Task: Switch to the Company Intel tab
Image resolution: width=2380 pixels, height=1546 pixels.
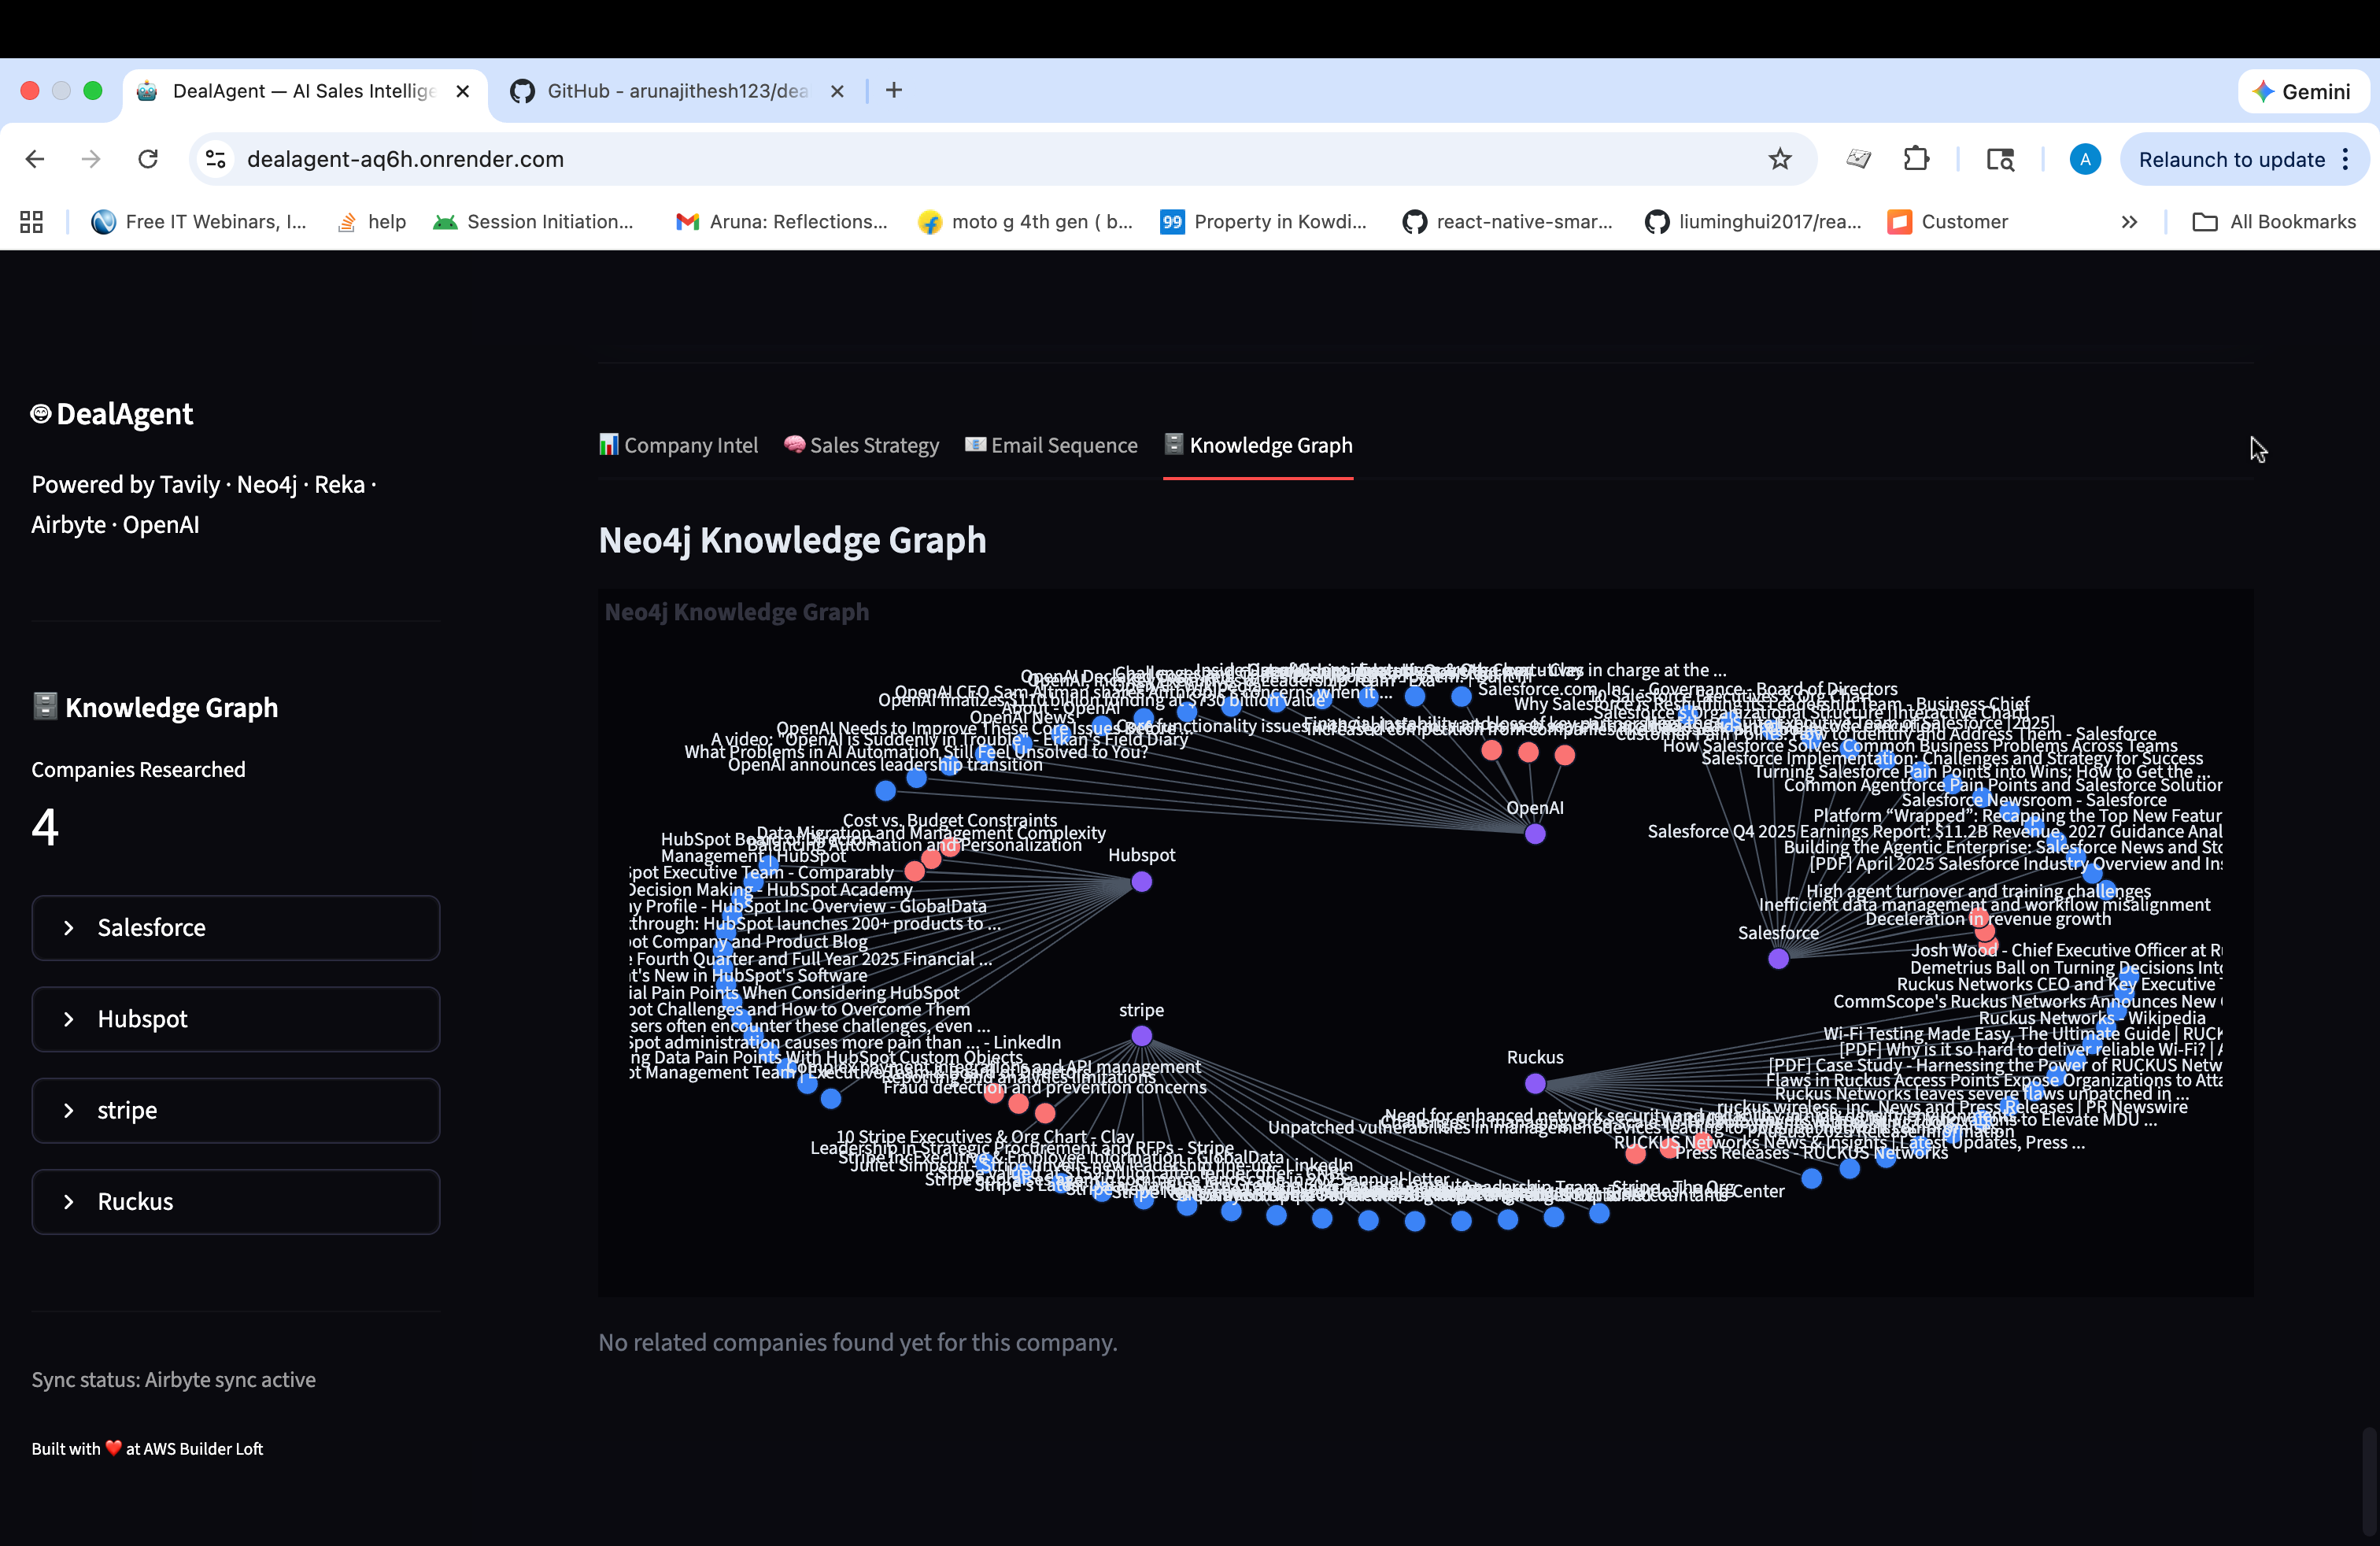Action: 678,445
